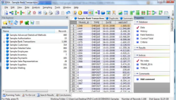Click the File Explorer scroll right arrow
The image size is (177, 100).
coord(66,91)
